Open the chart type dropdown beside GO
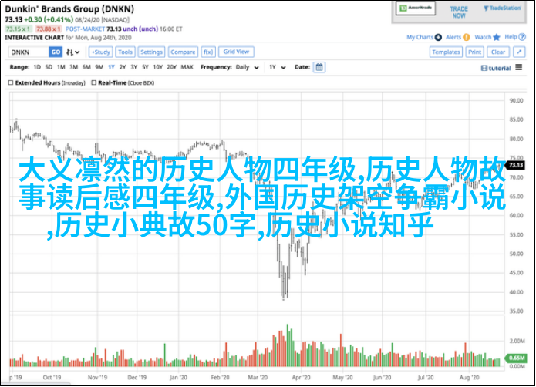Viewport: 536px width, 387px height. coord(72,52)
